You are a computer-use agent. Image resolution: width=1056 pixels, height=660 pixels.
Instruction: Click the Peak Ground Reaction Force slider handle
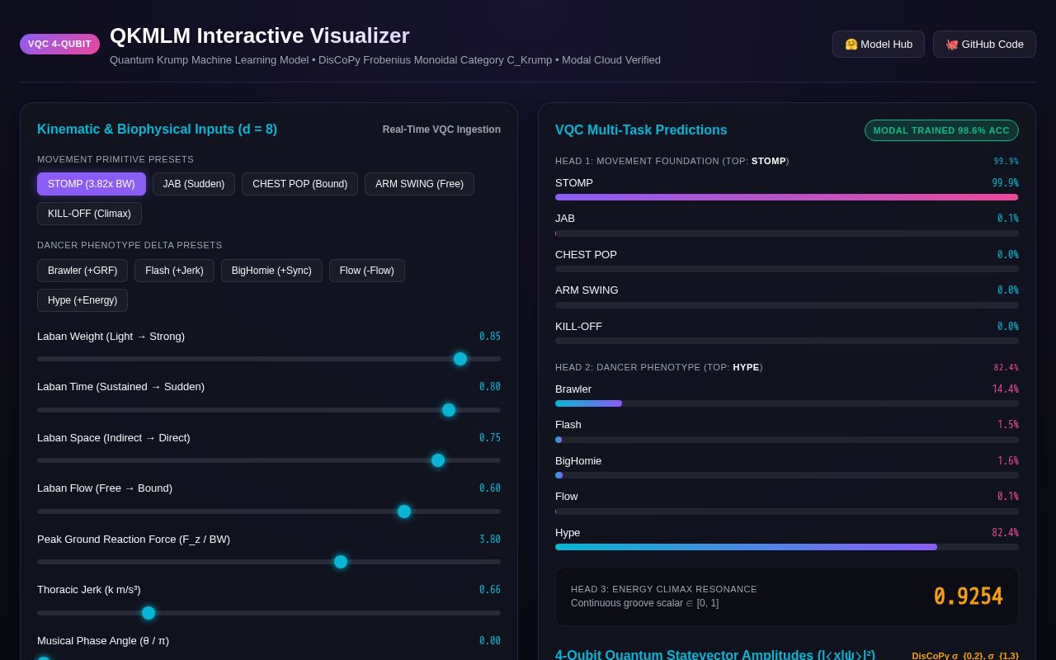coord(341,562)
